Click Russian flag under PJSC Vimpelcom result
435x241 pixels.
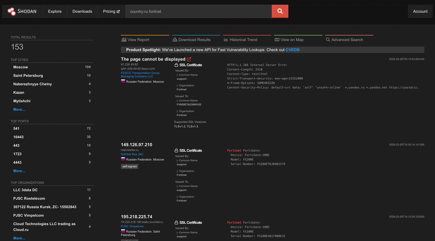(x=123, y=231)
